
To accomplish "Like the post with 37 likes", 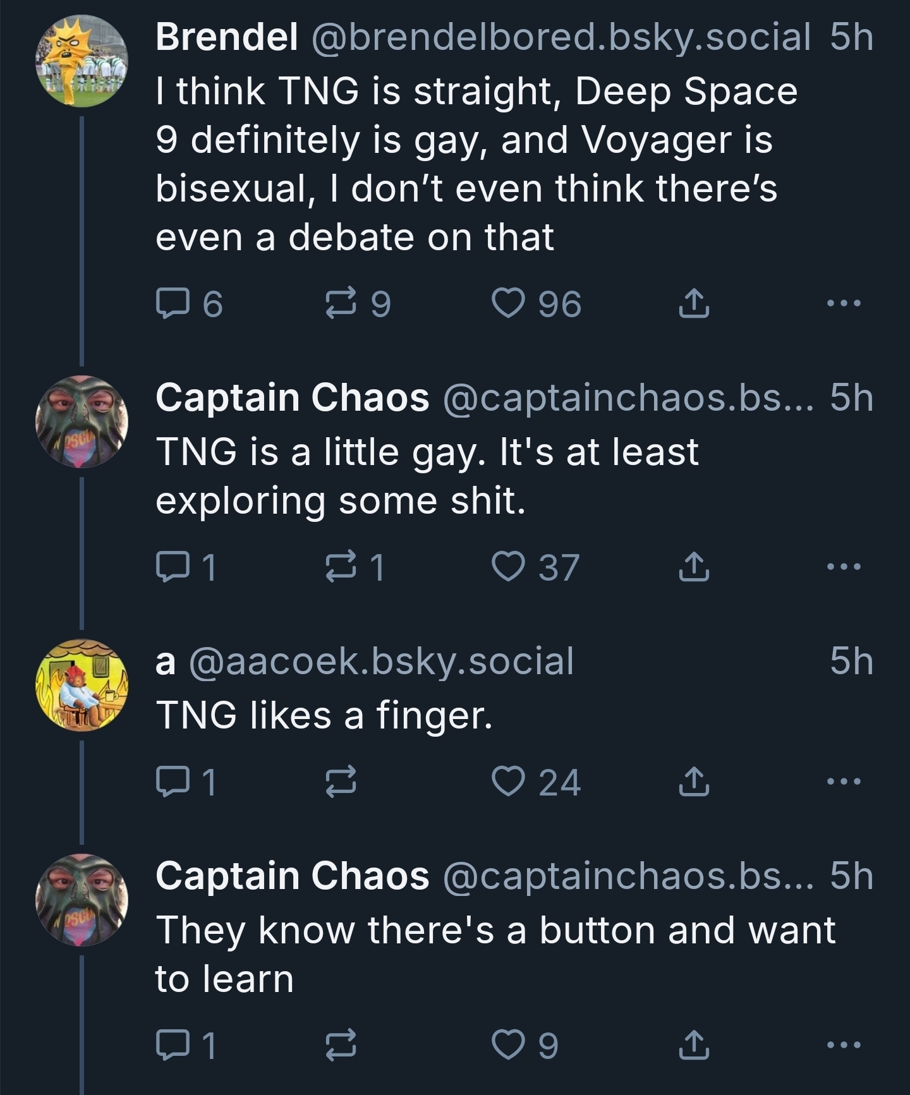I will [x=509, y=567].
